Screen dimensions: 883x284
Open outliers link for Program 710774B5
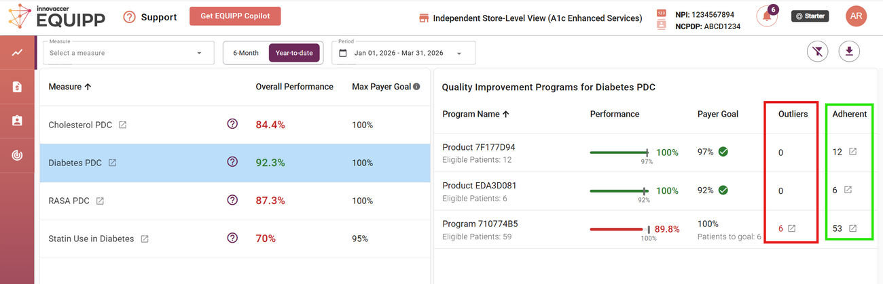[792, 228]
